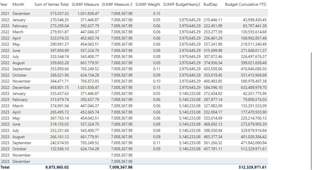Image resolution: width=312 pixels, height=170 pixels.
Task: Select the value 573,037.32 in 2021 December row
Action: point(59,13)
